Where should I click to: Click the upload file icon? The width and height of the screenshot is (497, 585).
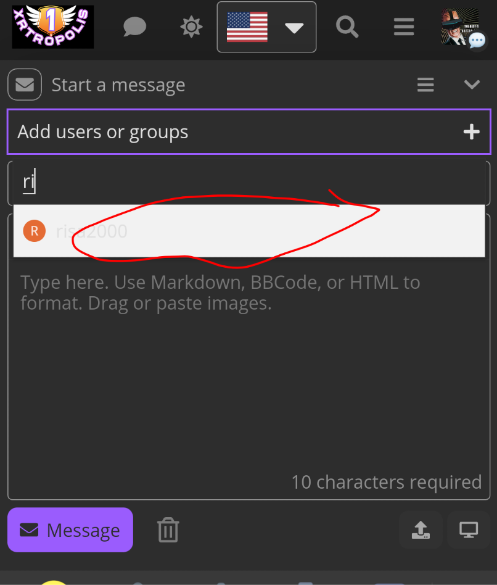pyautogui.click(x=420, y=529)
